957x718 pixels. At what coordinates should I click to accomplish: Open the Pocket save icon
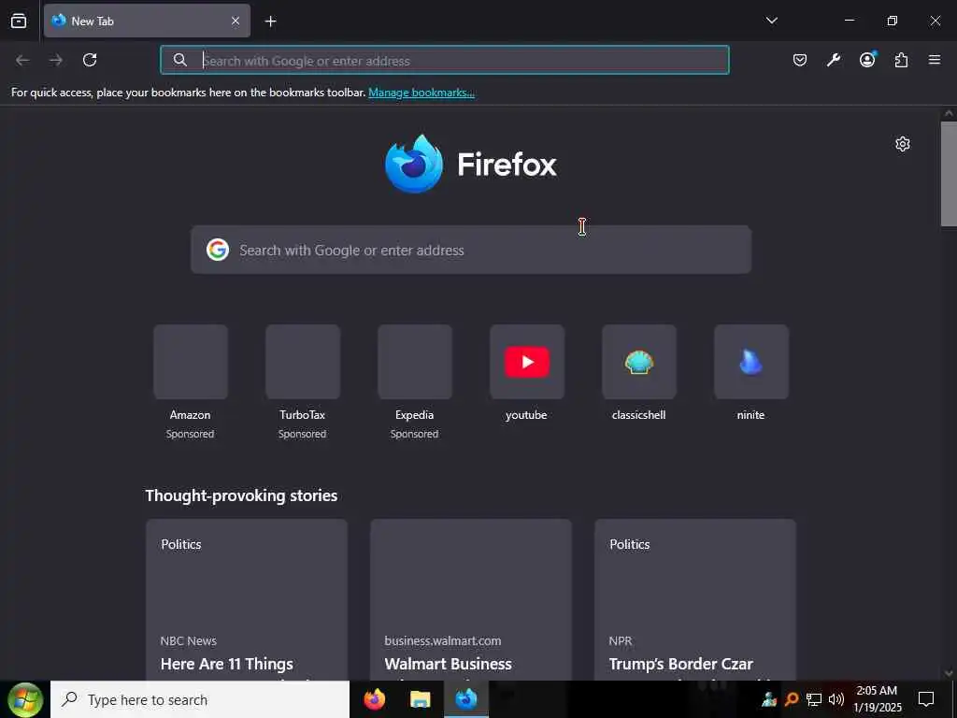pos(800,60)
